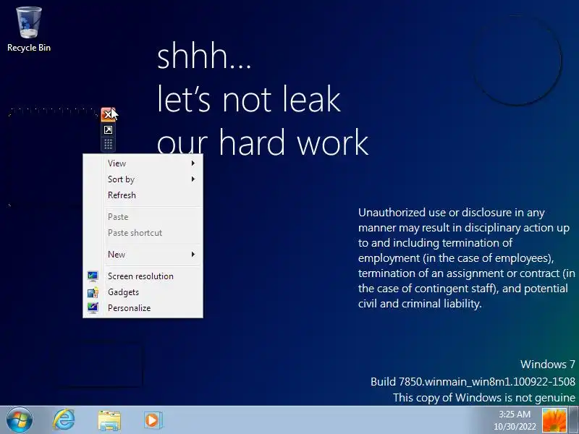Image resolution: width=579 pixels, height=434 pixels.
Task: Launch Internet Explorer from taskbar
Action: click(x=64, y=420)
